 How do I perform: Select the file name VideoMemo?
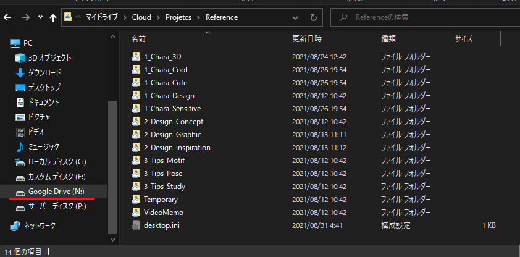164,213
